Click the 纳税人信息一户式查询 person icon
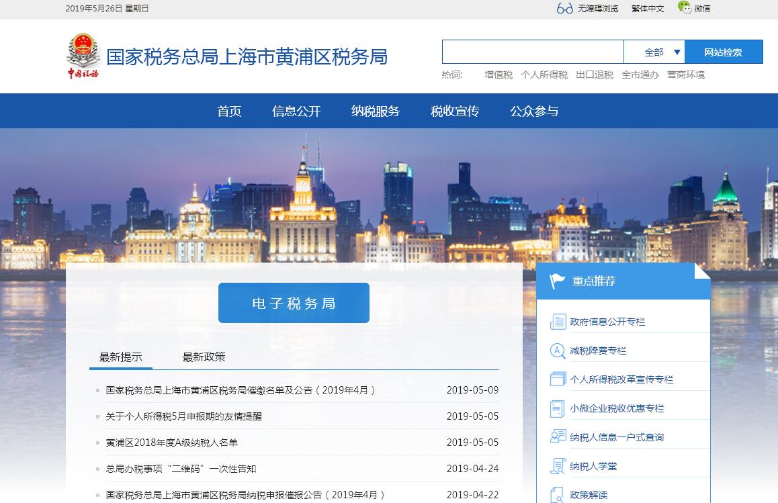Screen dimensions: 778x503 (558, 437)
